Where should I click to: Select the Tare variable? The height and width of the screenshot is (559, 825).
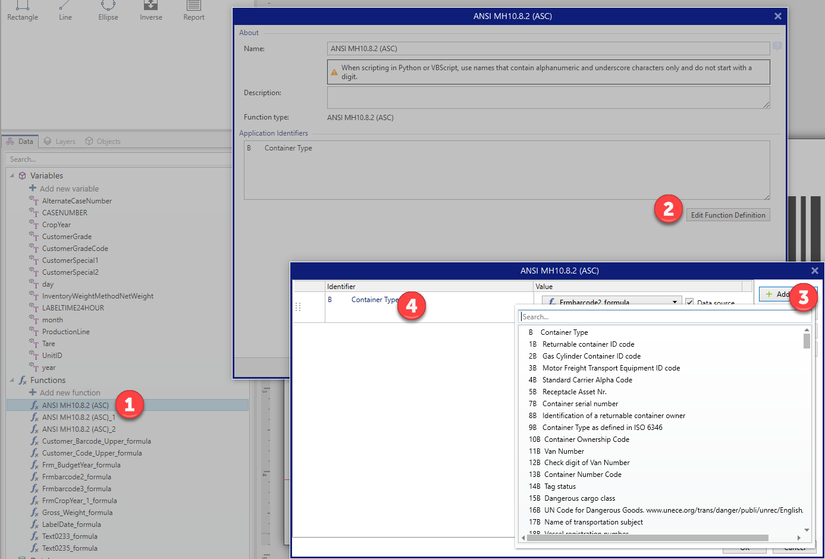(48, 344)
